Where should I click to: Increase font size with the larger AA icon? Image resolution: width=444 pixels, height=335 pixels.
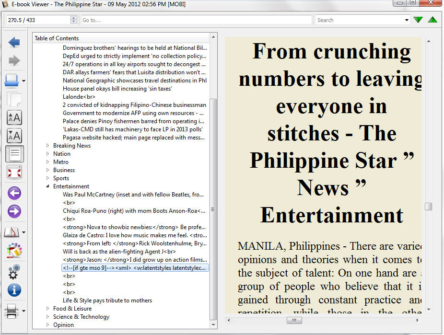coord(14,117)
